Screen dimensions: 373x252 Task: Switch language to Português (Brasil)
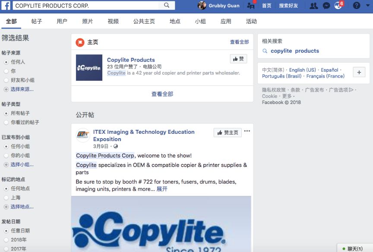281,76
